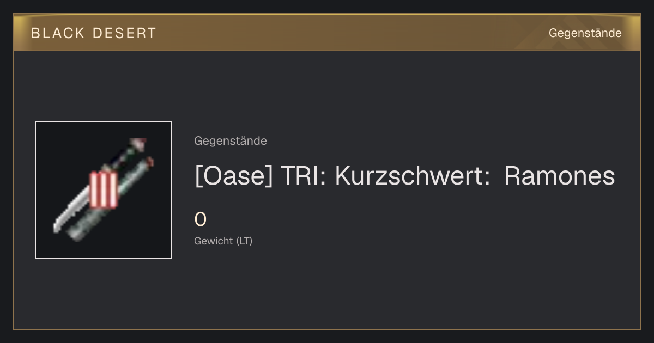The image size is (654, 343).
Task: Select the Gegenstände label above the item title
Action: [x=231, y=141]
